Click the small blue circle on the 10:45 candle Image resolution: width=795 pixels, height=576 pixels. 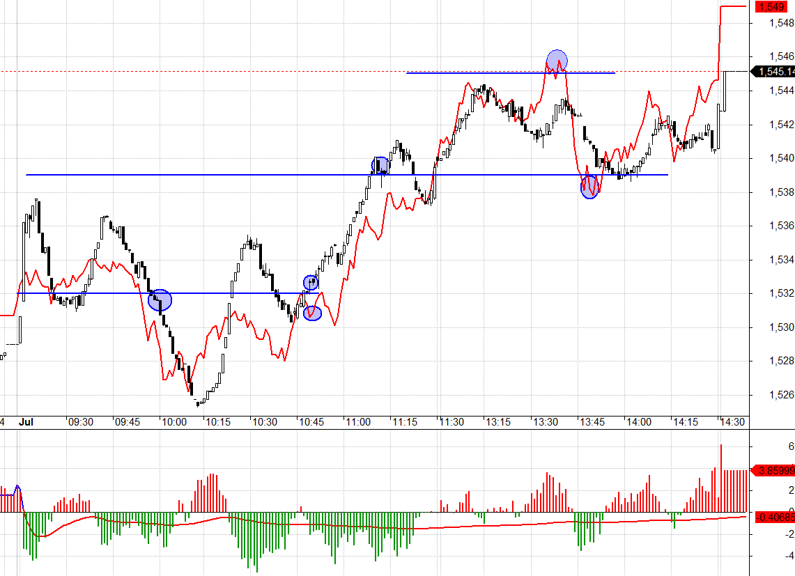pos(311,283)
